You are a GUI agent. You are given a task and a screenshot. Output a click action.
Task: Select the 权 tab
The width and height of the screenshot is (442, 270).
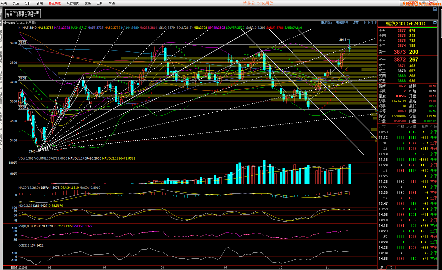tap(391, 267)
